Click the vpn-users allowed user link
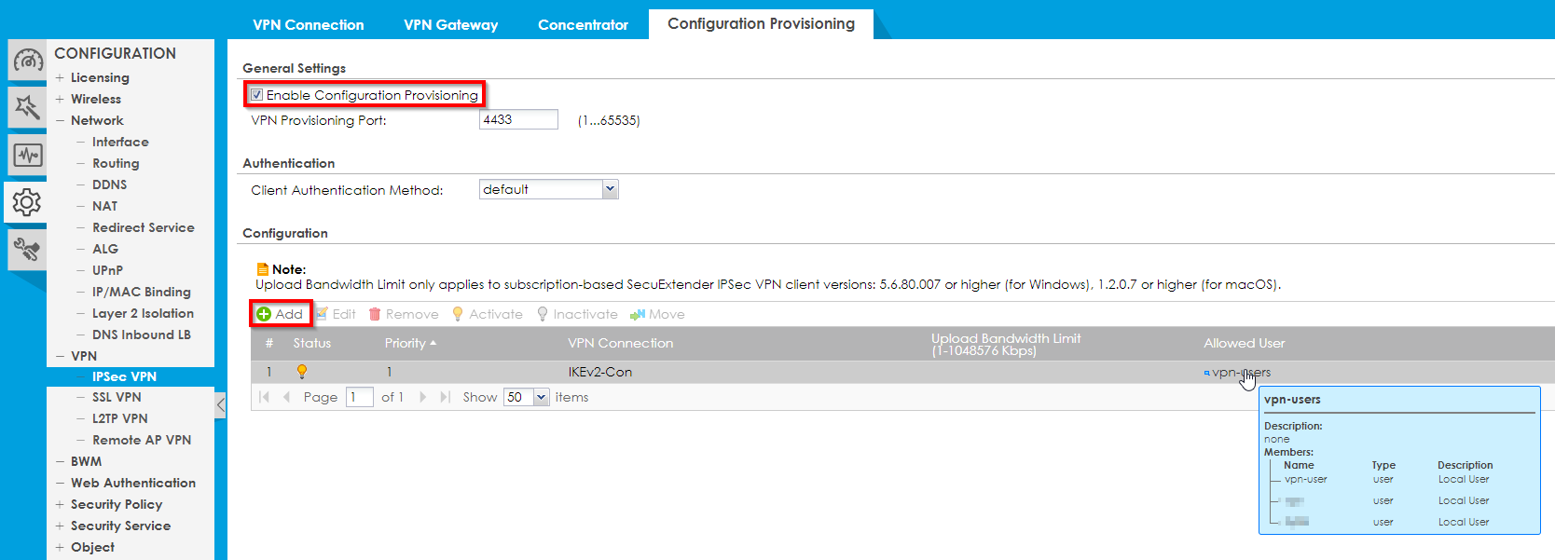 pos(1240,373)
